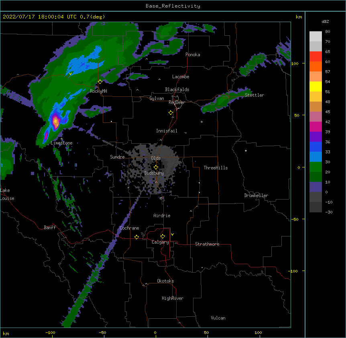Click the white asterisk marker above Limestone label
This screenshot has width=346, height=338.
[61, 139]
